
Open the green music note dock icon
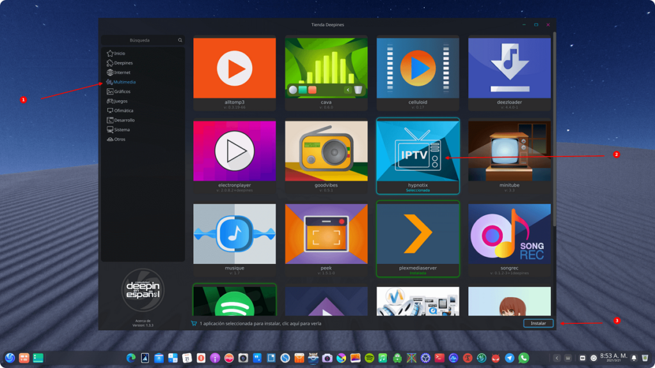383,358
